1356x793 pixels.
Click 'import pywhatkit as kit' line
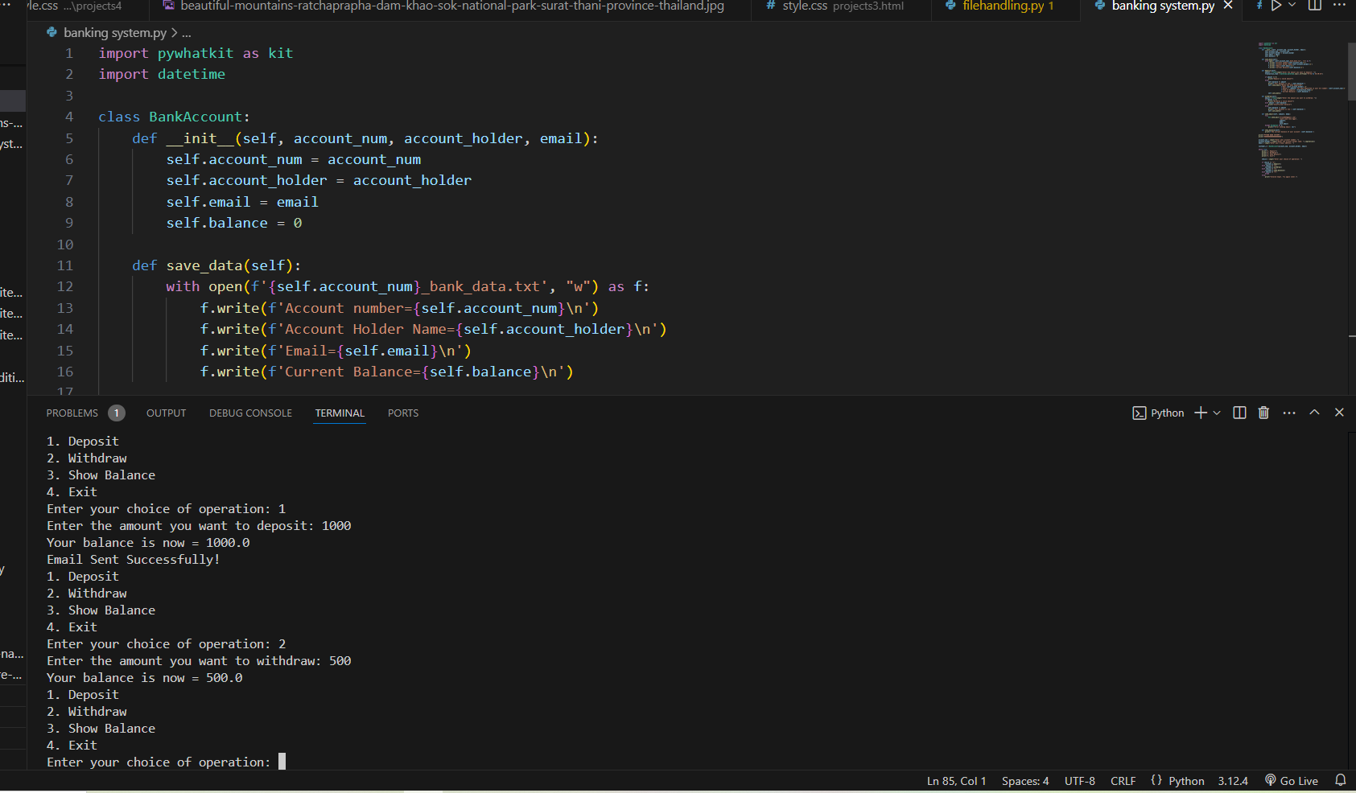(x=196, y=53)
